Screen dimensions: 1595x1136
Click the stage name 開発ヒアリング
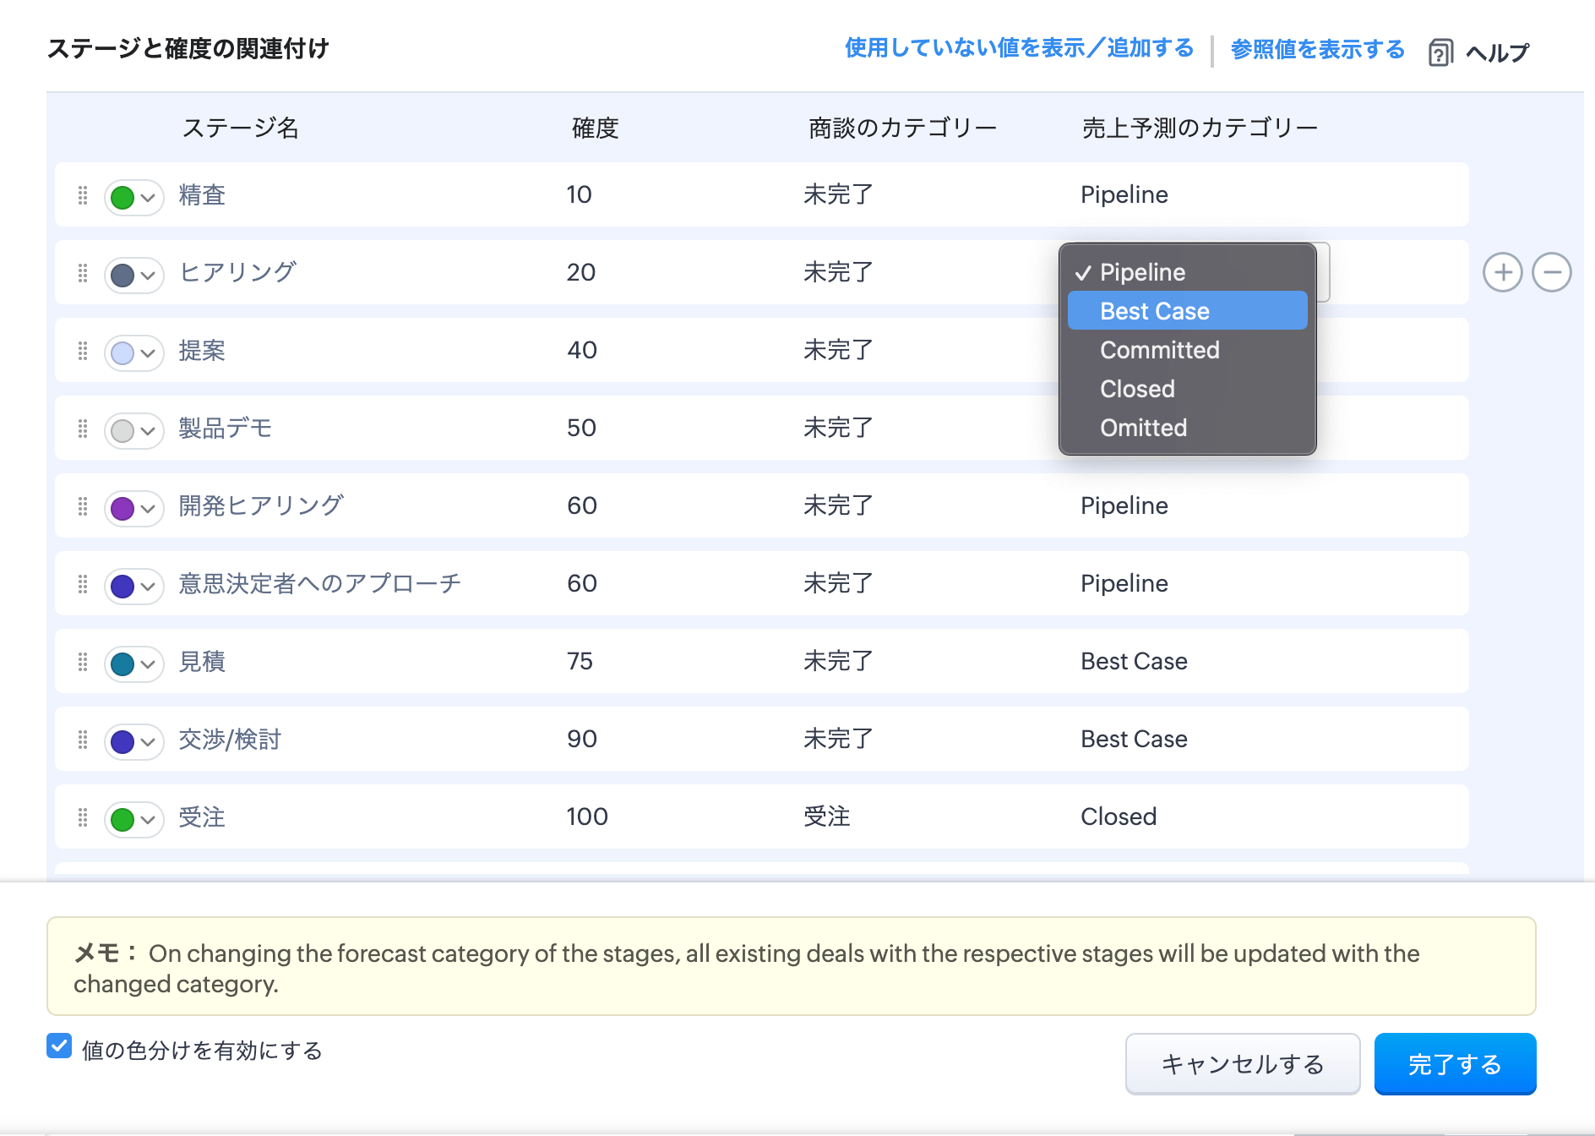pyautogui.click(x=261, y=505)
